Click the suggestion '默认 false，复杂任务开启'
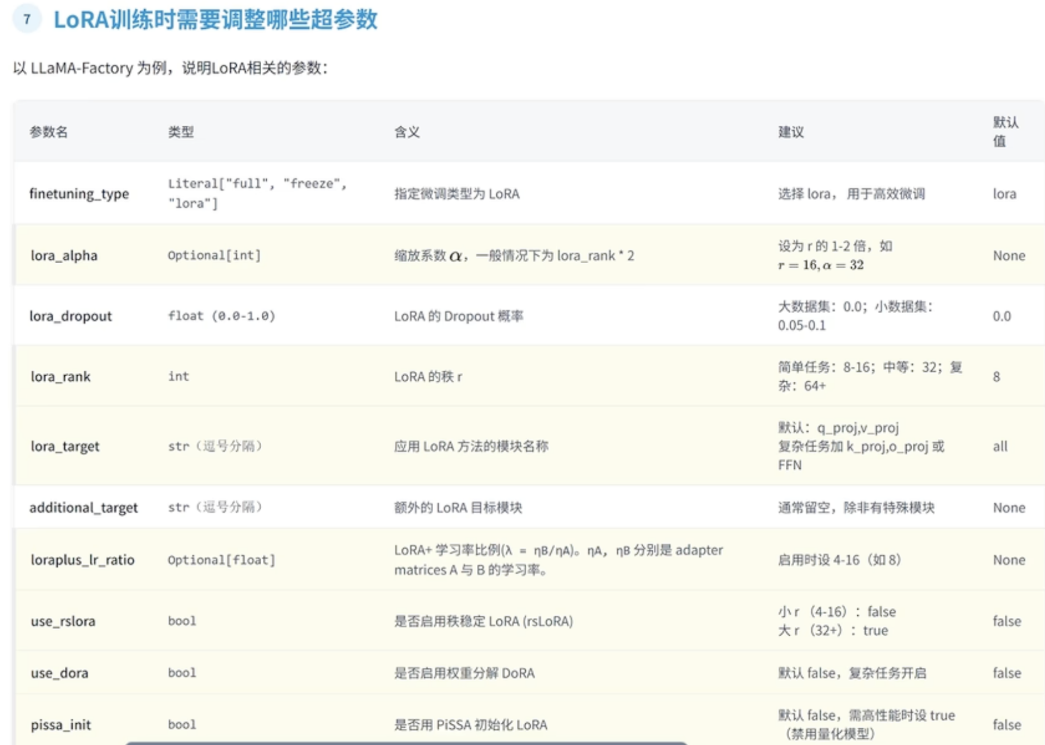 click(852, 673)
